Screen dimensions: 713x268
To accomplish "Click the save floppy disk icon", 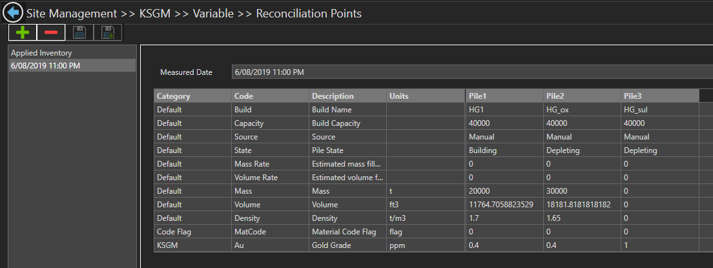I will pyautogui.click(x=79, y=33).
